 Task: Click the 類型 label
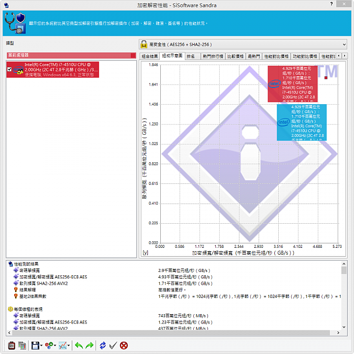10,43
